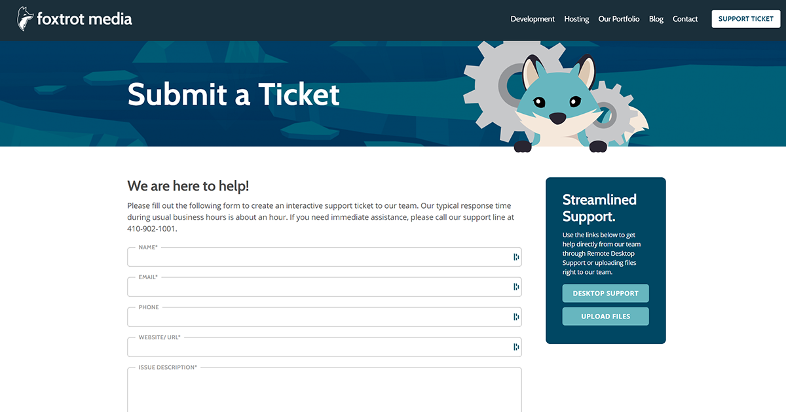The height and width of the screenshot is (412, 786).
Task: Click the input helper icon in the Name field
Action: (x=515, y=256)
